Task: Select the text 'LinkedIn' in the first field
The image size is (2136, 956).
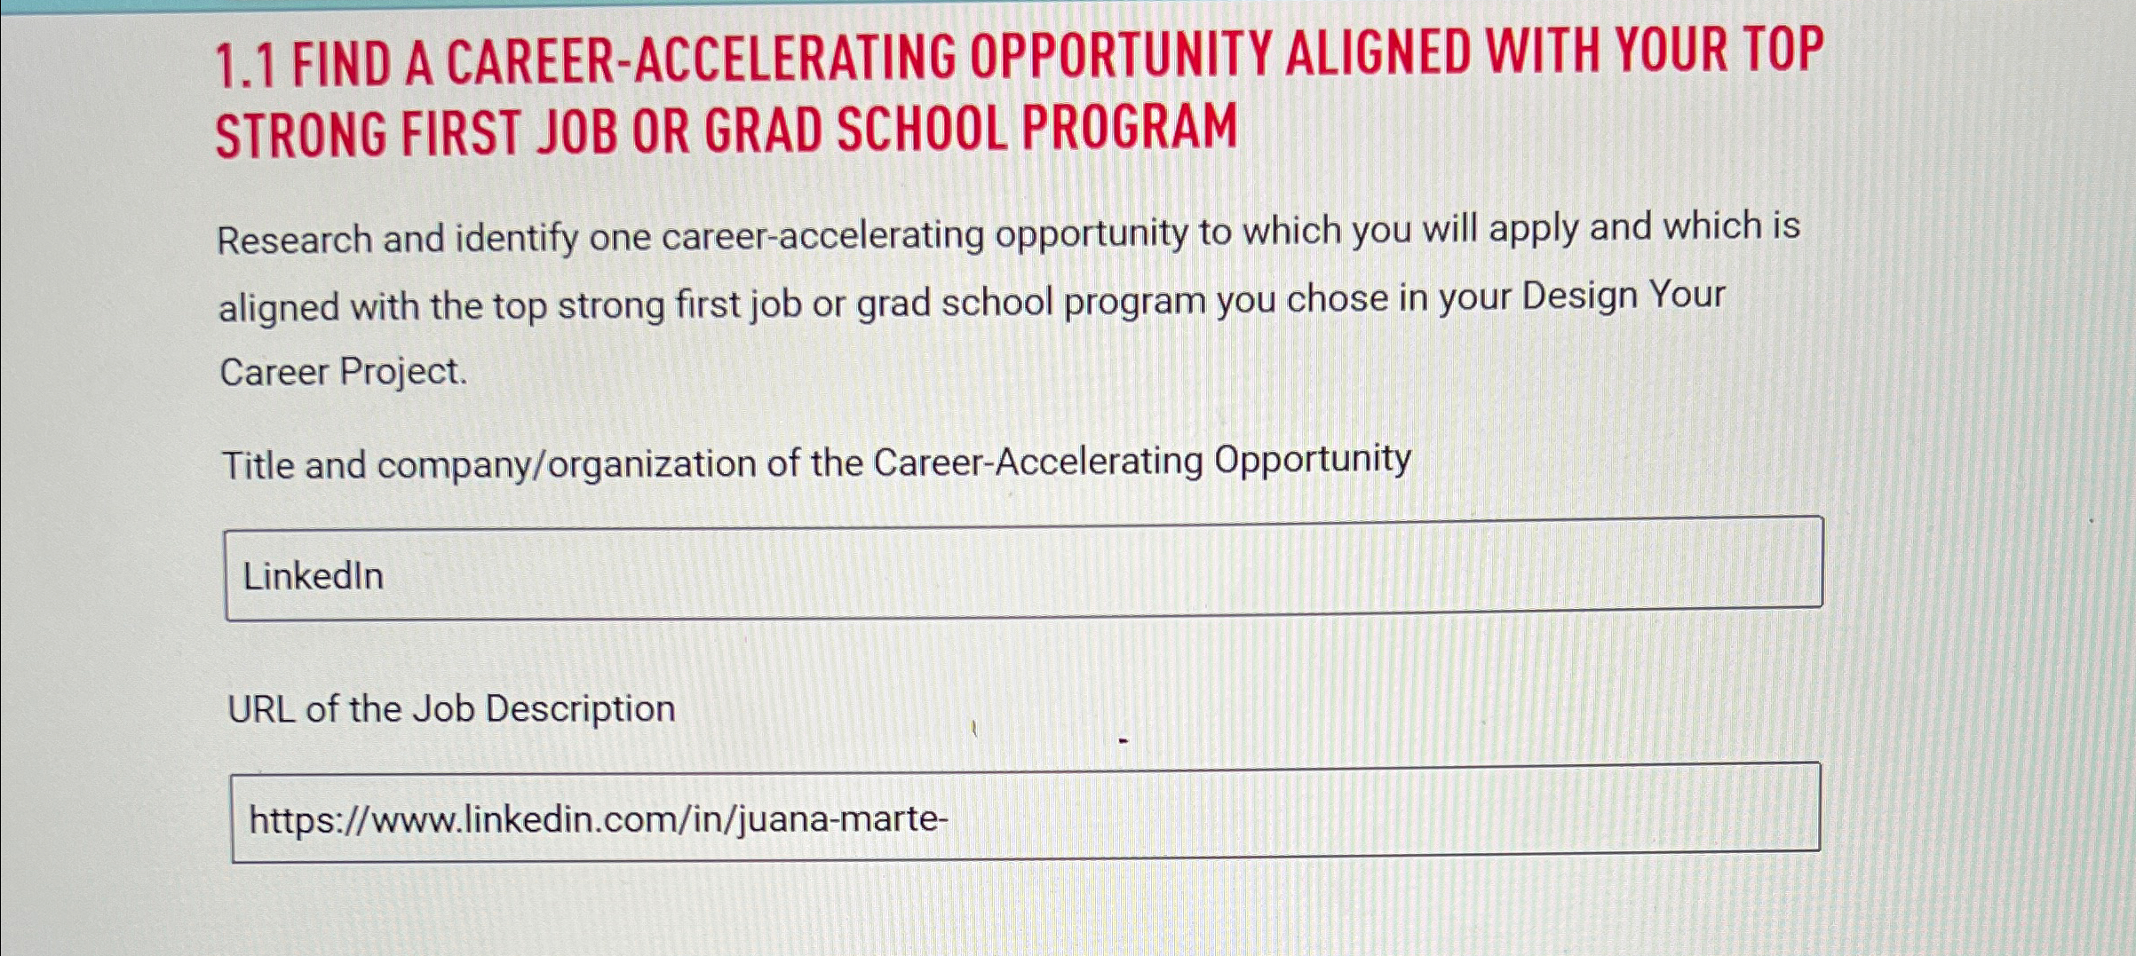Action: point(313,575)
